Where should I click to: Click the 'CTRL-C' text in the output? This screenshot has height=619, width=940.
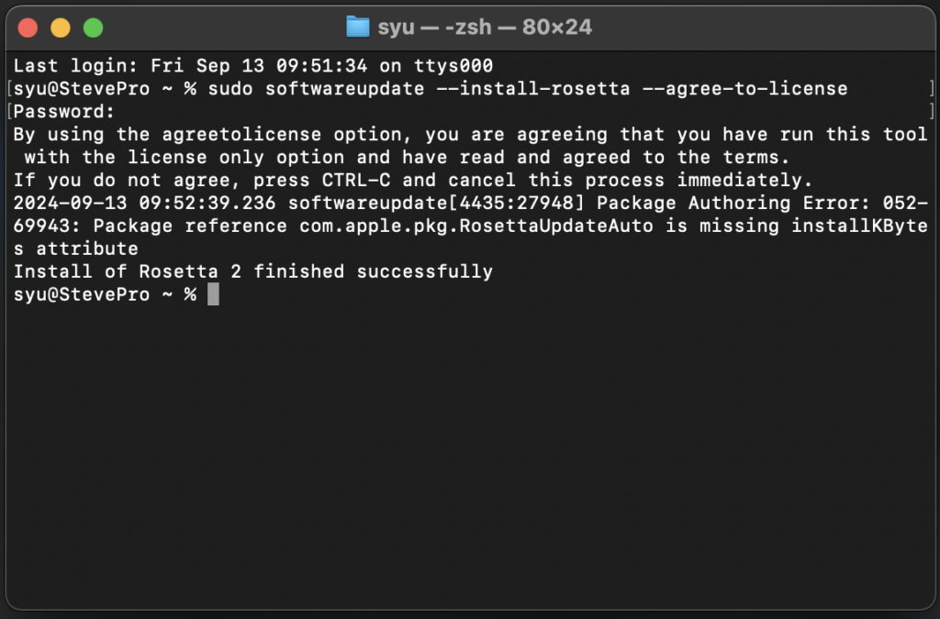pyautogui.click(x=355, y=180)
